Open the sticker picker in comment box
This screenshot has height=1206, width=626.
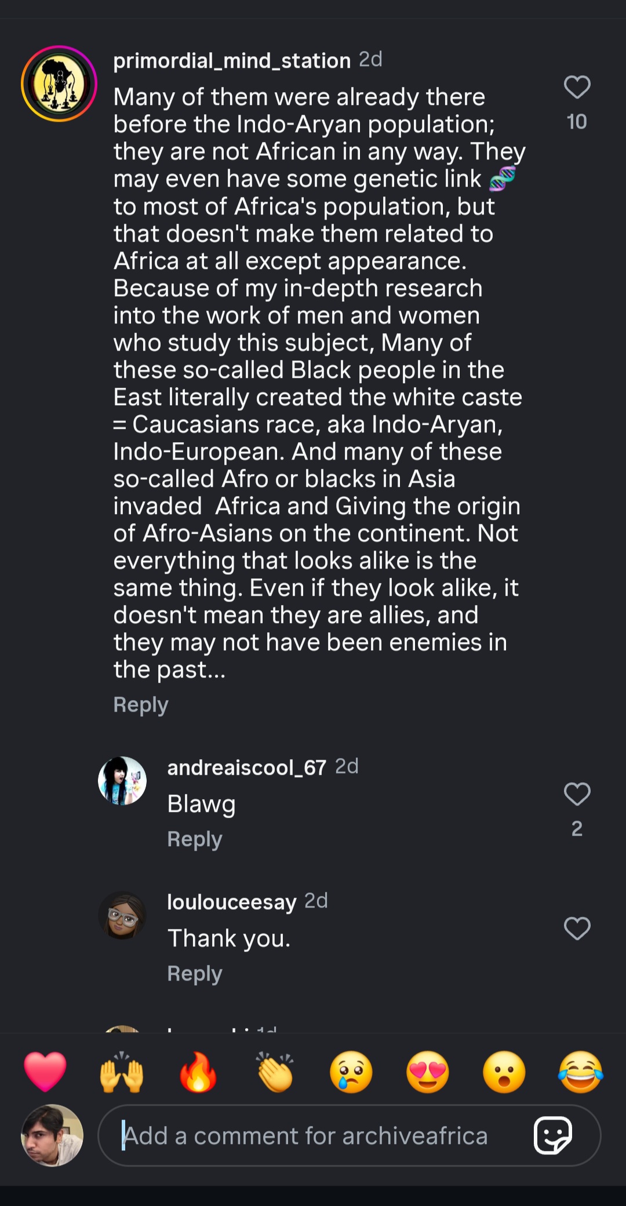(x=553, y=1135)
